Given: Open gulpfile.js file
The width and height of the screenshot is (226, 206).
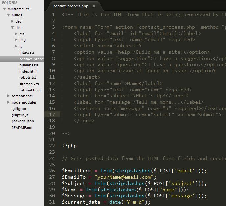Looking at the screenshot, I should (x=20, y=115).
